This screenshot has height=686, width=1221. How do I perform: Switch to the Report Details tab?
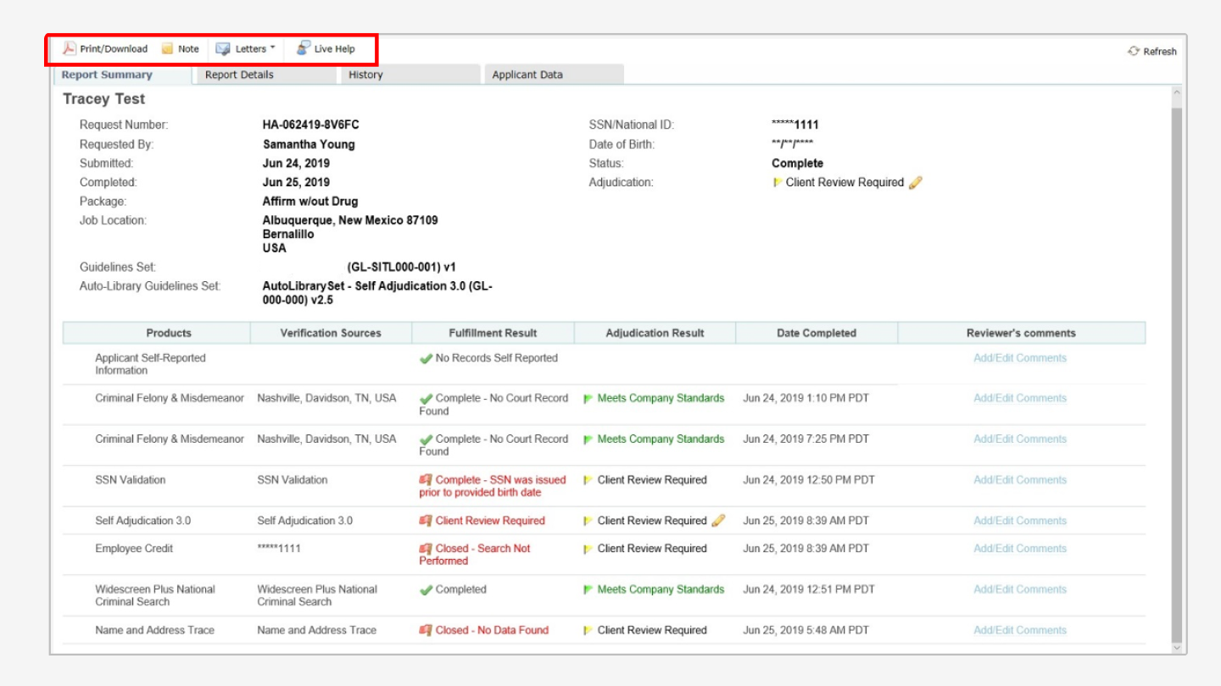(x=239, y=75)
